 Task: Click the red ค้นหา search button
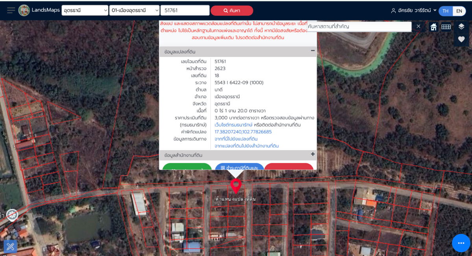[232, 11]
